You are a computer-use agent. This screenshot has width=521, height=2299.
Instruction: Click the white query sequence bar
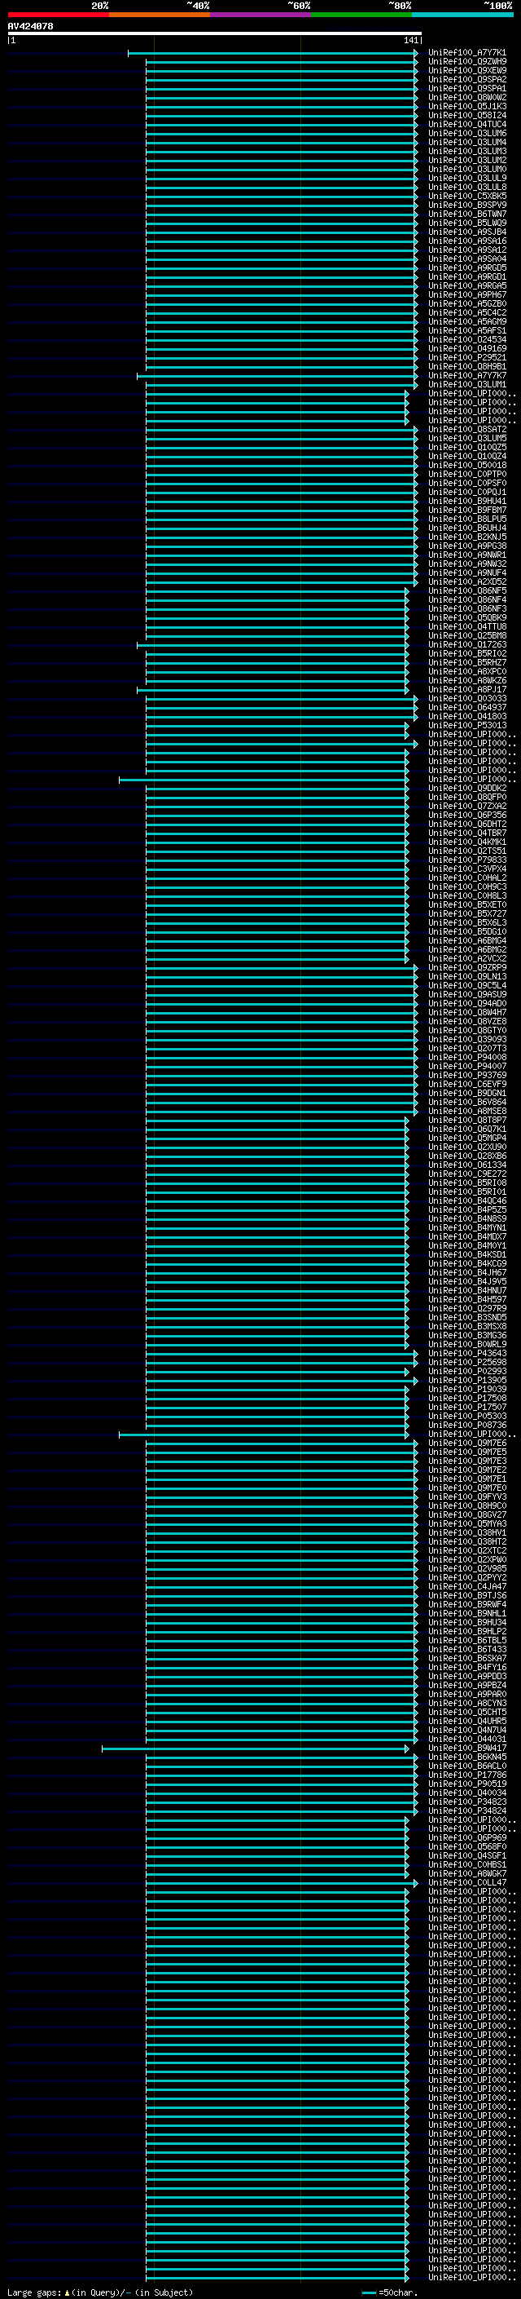pos(214,34)
